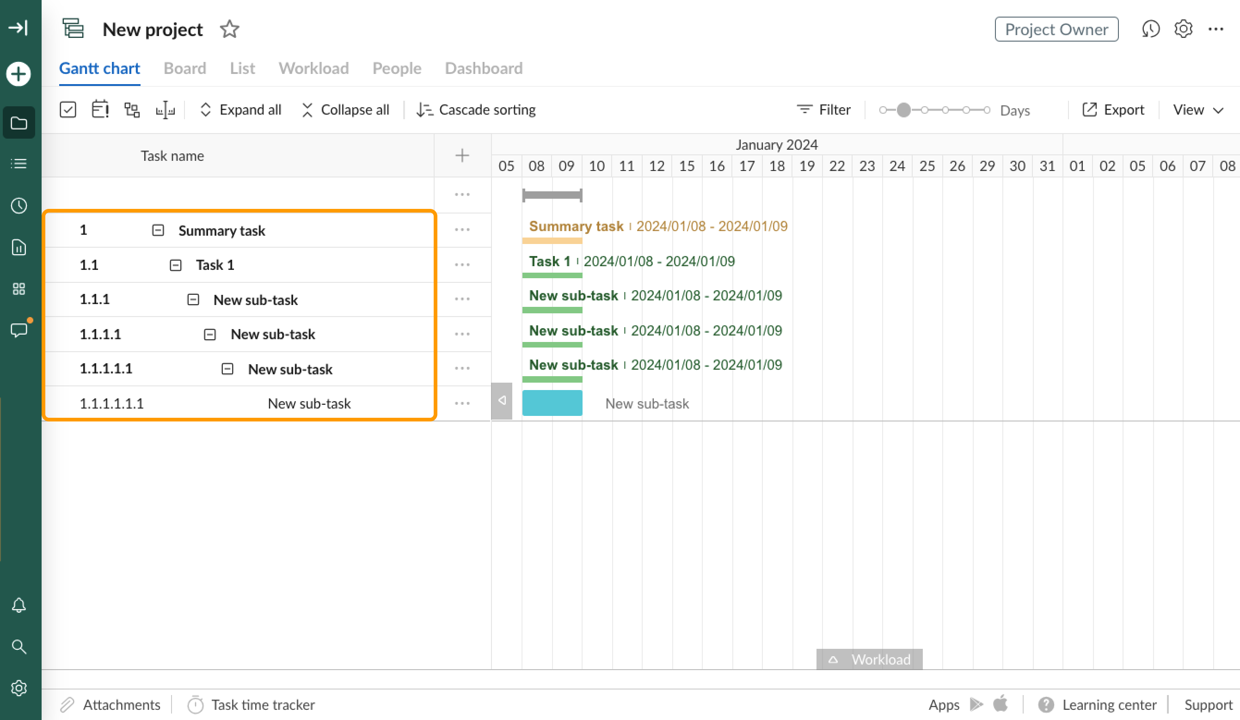Adjust the Days zoom slider
This screenshot has width=1240, height=720.
point(904,110)
